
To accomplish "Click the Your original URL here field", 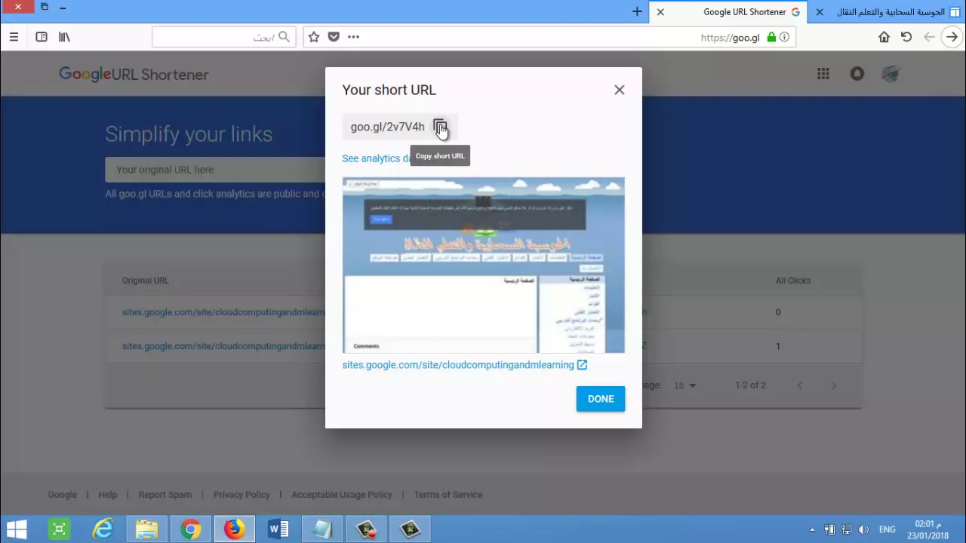I will 215,170.
